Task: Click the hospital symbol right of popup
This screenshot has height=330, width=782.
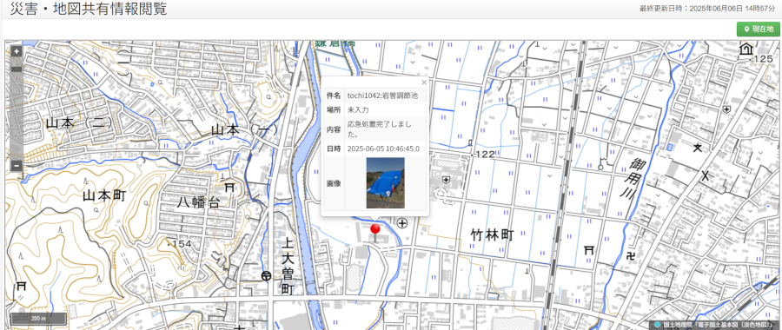Action: click(402, 223)
